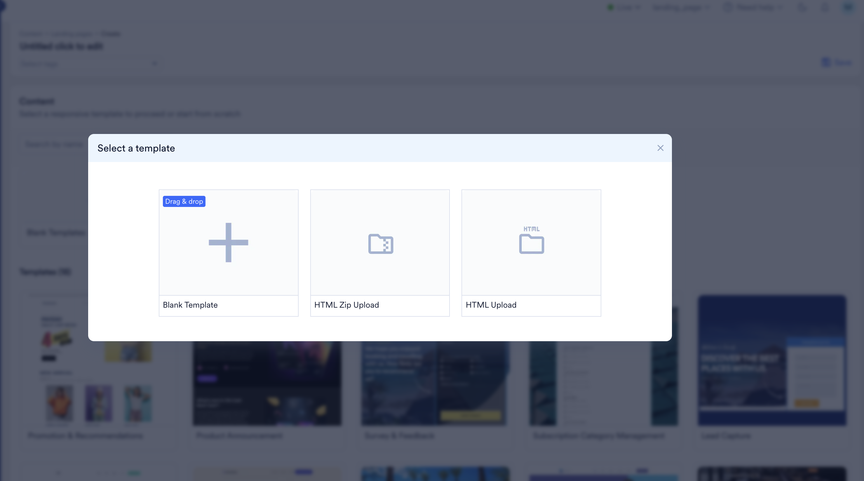Viewport: 864px width, 481px height.
Task: Click the Drag & drop badge
Action: [184, 201]
